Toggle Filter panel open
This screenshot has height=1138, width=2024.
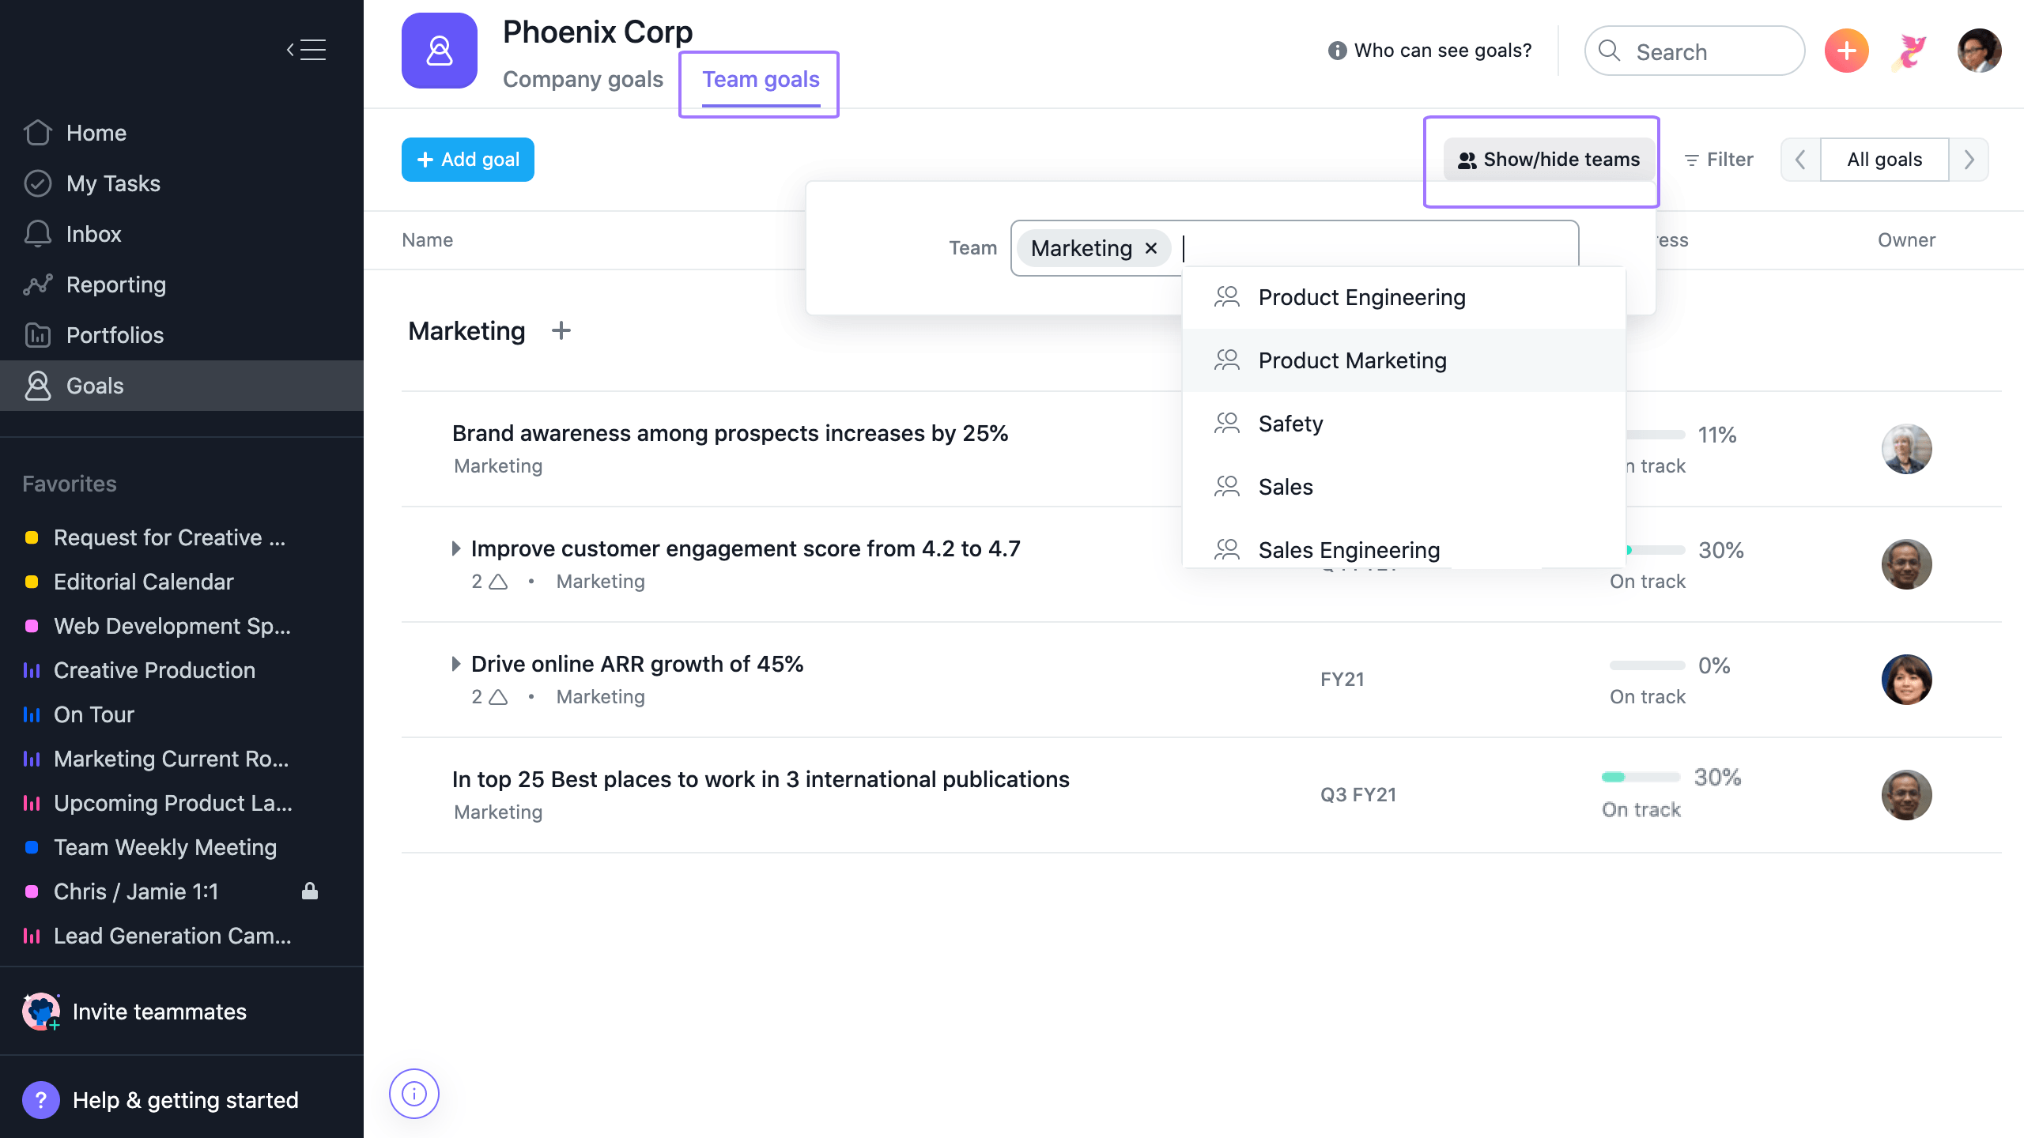coord(1721,157)
